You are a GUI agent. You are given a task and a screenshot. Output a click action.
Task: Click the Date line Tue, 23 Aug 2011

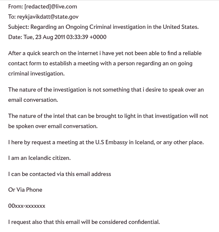click(x=57, y=37)
